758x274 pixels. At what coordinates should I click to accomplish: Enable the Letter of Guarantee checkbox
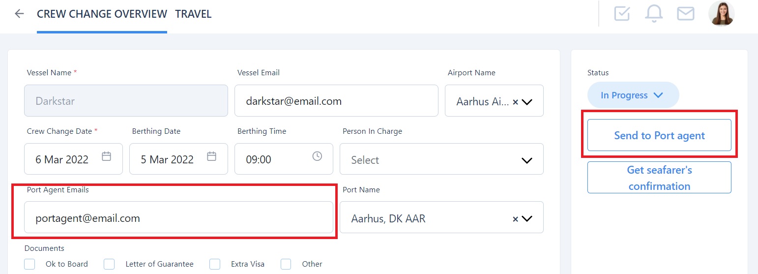coord(109,264)
